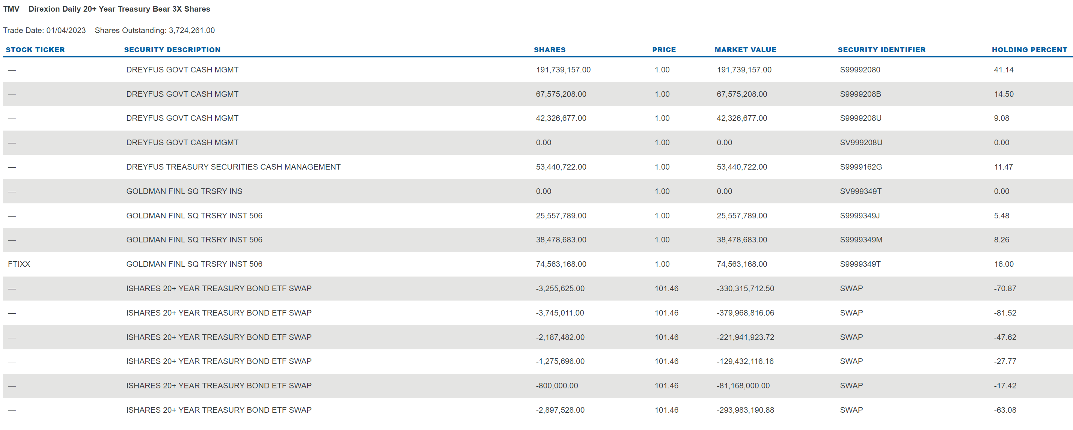Click the S99992080 security identifier
Viewport: 1073px width, 430px height.
click(x=860, y=69)
